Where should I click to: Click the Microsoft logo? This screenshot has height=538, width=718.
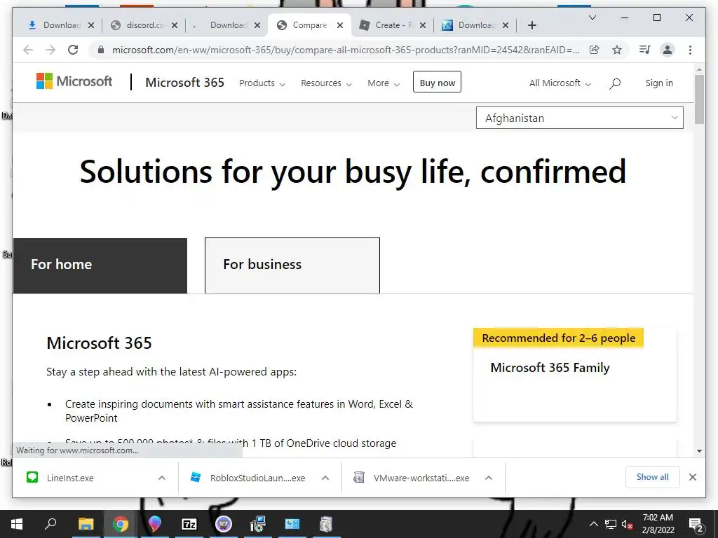click(74, 81)
